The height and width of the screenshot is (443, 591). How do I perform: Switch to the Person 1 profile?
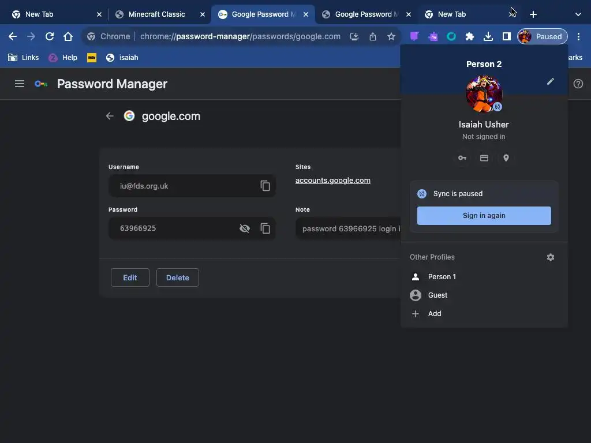pos(484,277)
